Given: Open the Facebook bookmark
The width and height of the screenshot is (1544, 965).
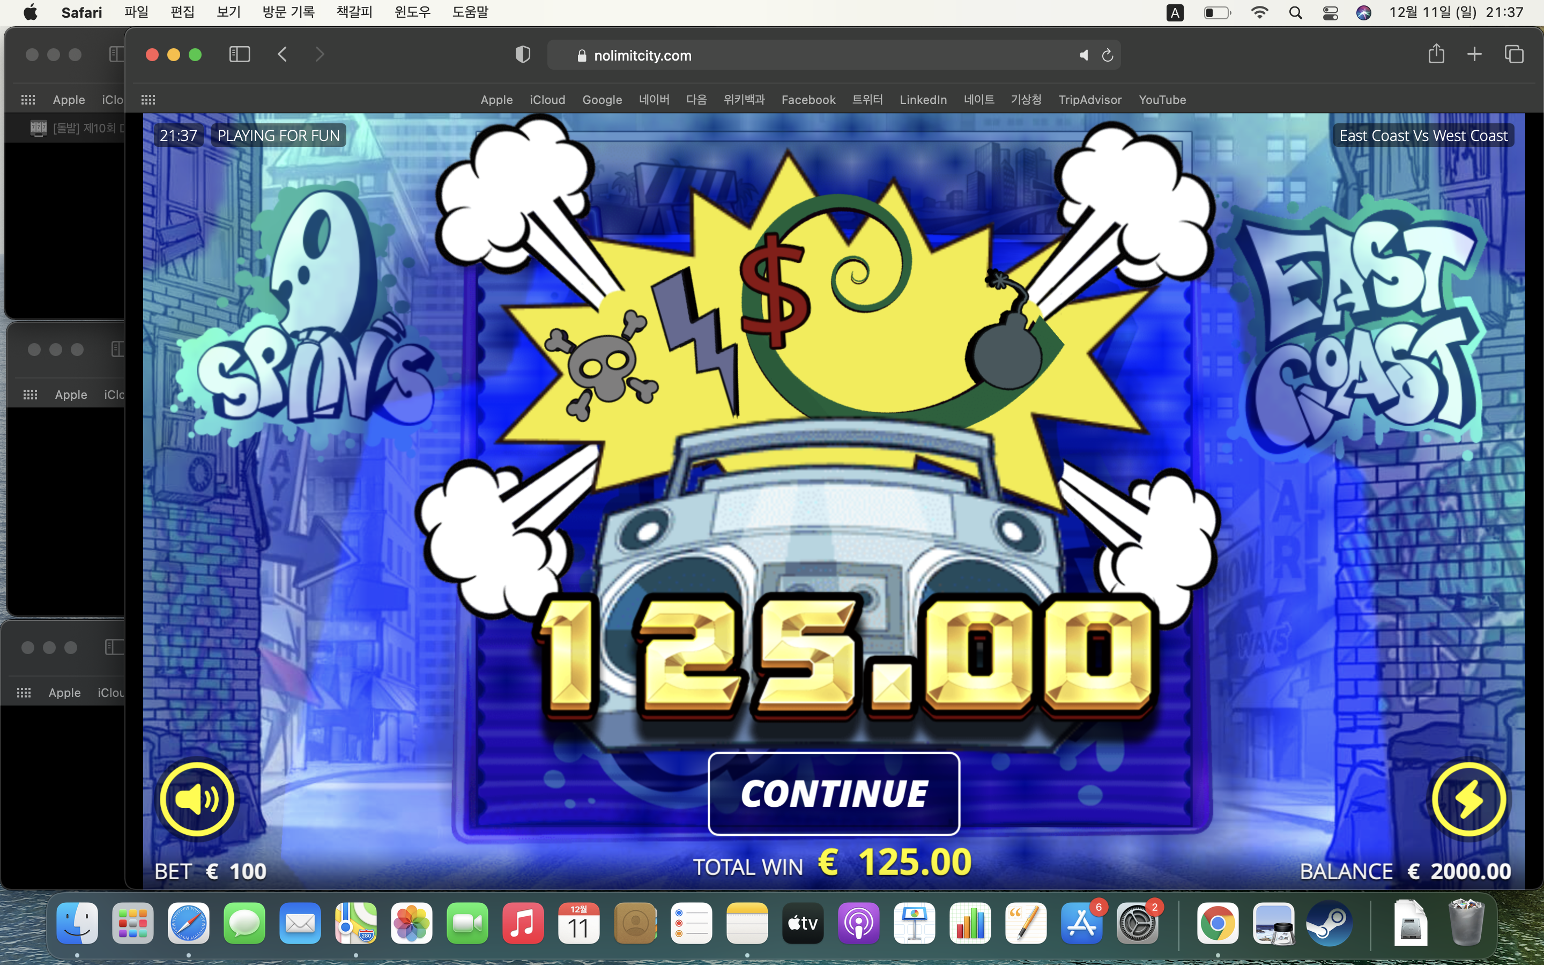Looking at the screenshot, I should click(808, 100).
